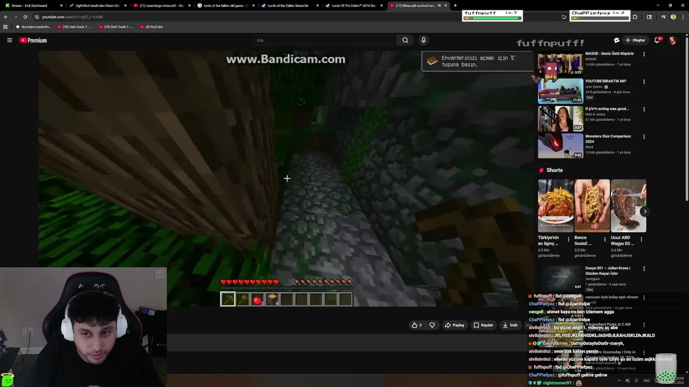Click Lynx Çerezz channel name
689x387 pixels.
click(x=594, y=87)
